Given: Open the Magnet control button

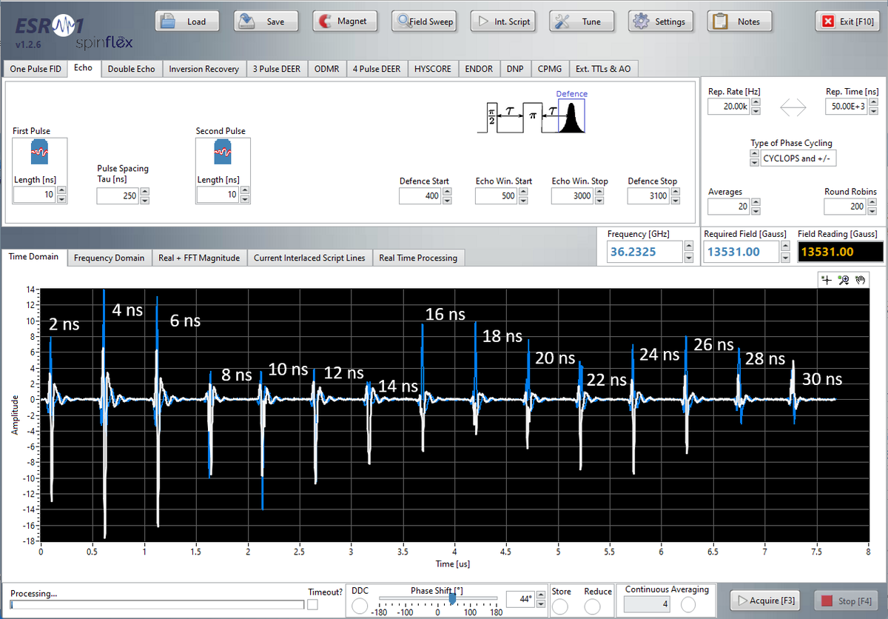Looking at the screenshot, I should [x=346, y=21].
